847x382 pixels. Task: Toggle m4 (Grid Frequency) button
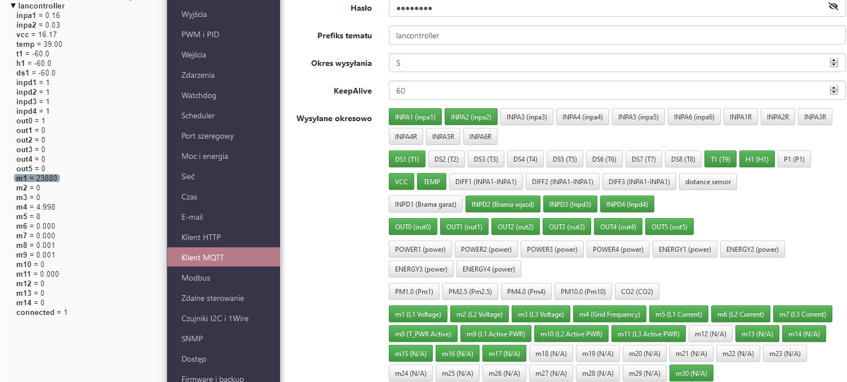click(609, 314)
